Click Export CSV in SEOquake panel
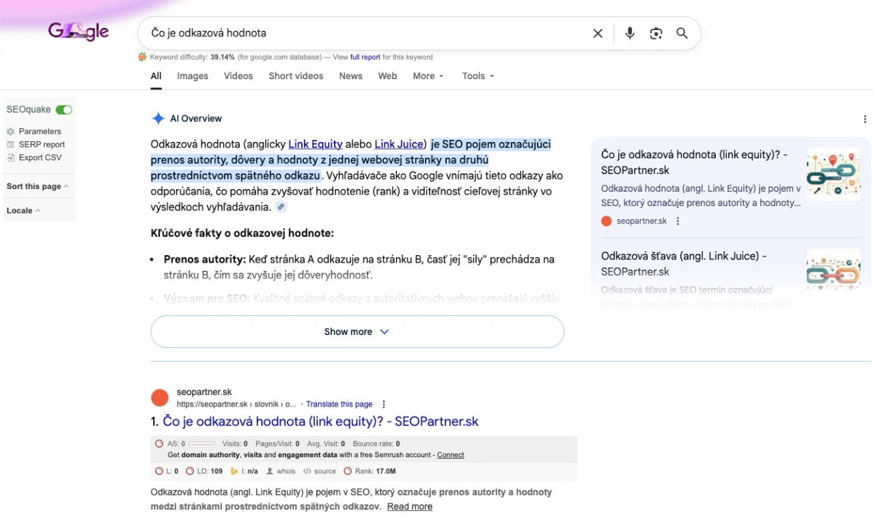Screen dimensions: 873x524 pyautogui.click(x=40, y=158)
